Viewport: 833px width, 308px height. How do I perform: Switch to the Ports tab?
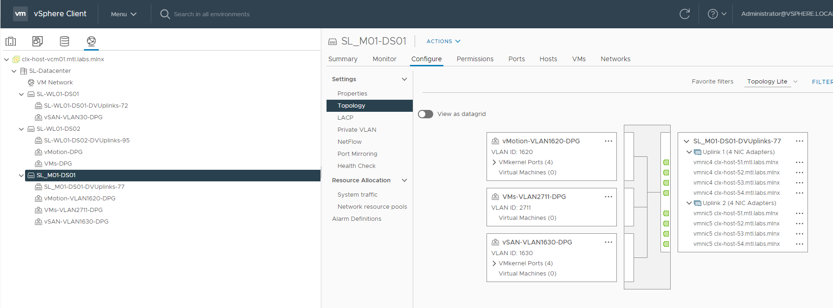pyautogui.click(x=517, y=59)
